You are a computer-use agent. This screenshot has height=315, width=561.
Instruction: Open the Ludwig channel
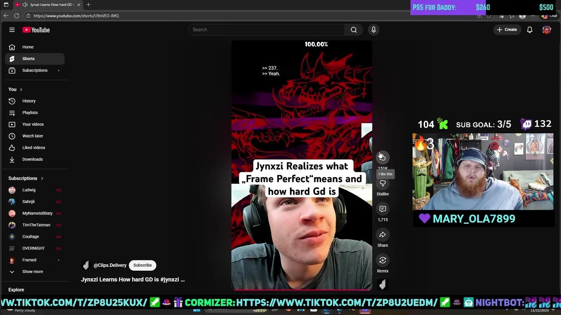[35, 190]
